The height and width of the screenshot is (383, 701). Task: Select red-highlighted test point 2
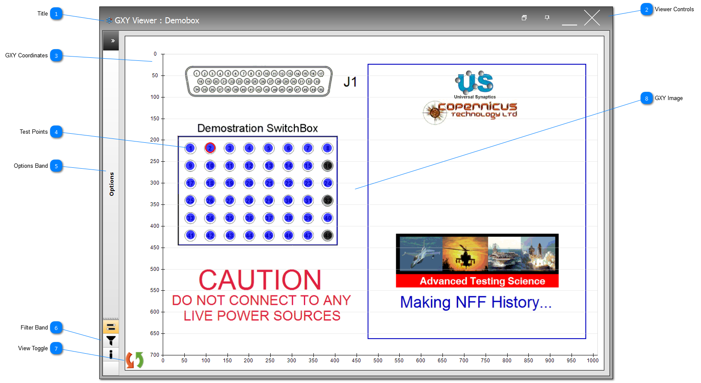[210, 148]
